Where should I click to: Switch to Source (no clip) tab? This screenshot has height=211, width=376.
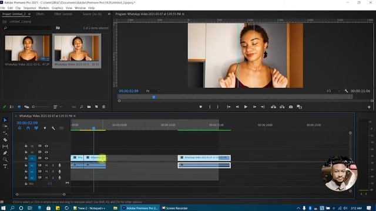(x=92, y=14)
